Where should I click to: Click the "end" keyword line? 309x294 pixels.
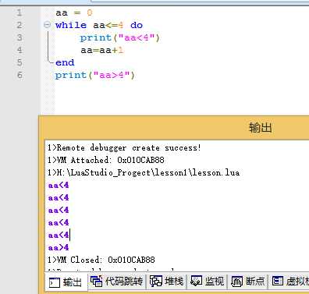click(65, 62)
